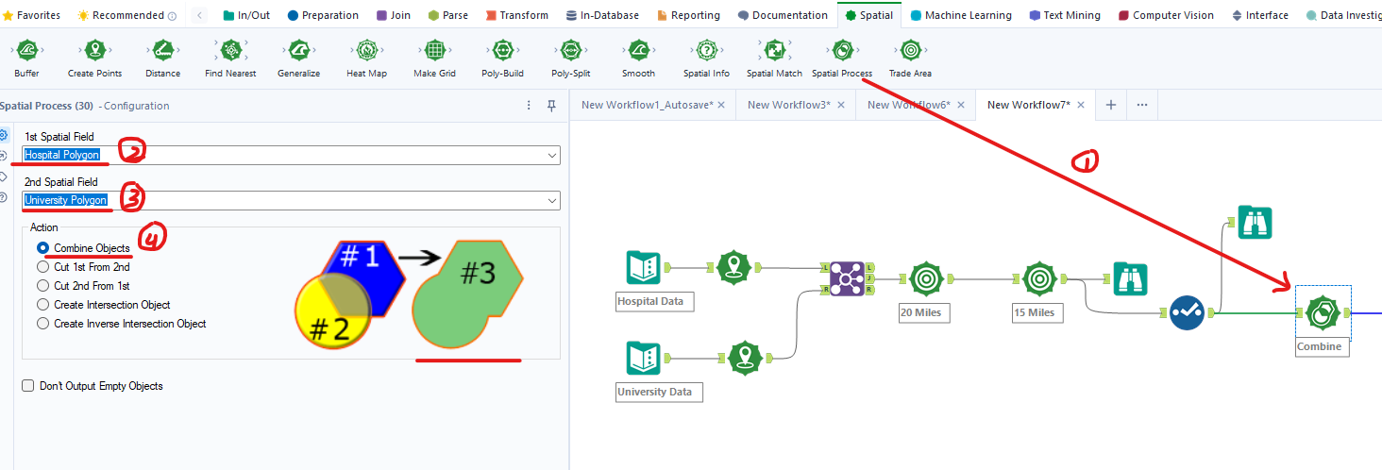Screen dimensions: 1382x470
Task: Open the Favorites tool category
Action: click(x=32, y=15)
